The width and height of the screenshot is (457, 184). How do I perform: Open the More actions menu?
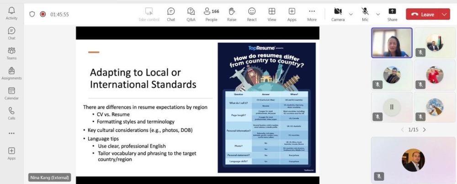pyautogui.click(x=312, y=14)
